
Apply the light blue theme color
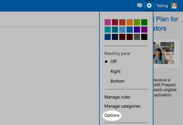coord(122,30)
